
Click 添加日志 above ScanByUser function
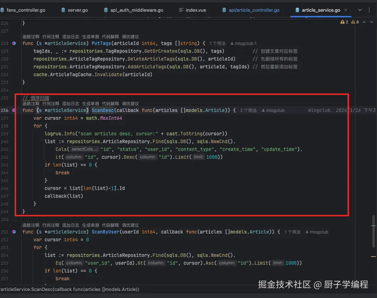click(70, 225)
